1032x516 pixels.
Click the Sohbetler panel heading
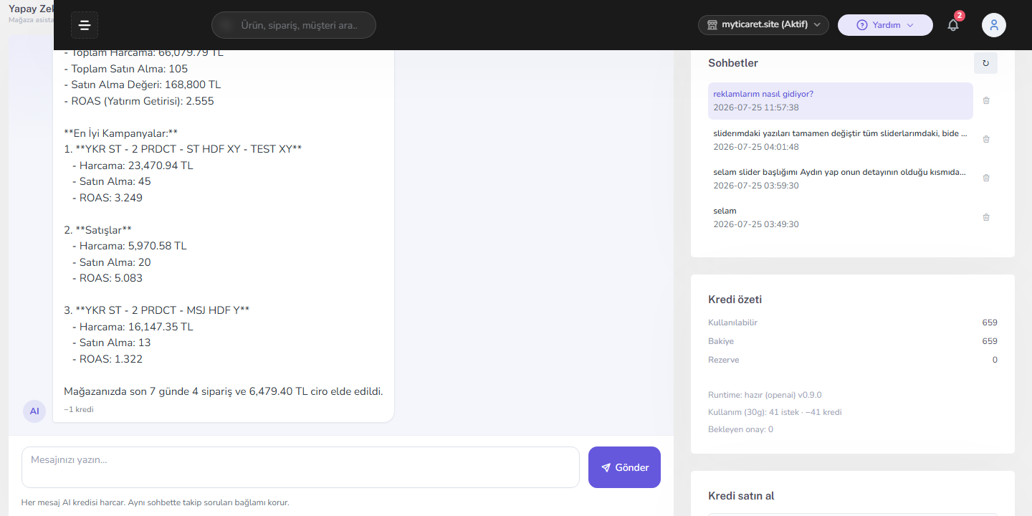(733, 63)
